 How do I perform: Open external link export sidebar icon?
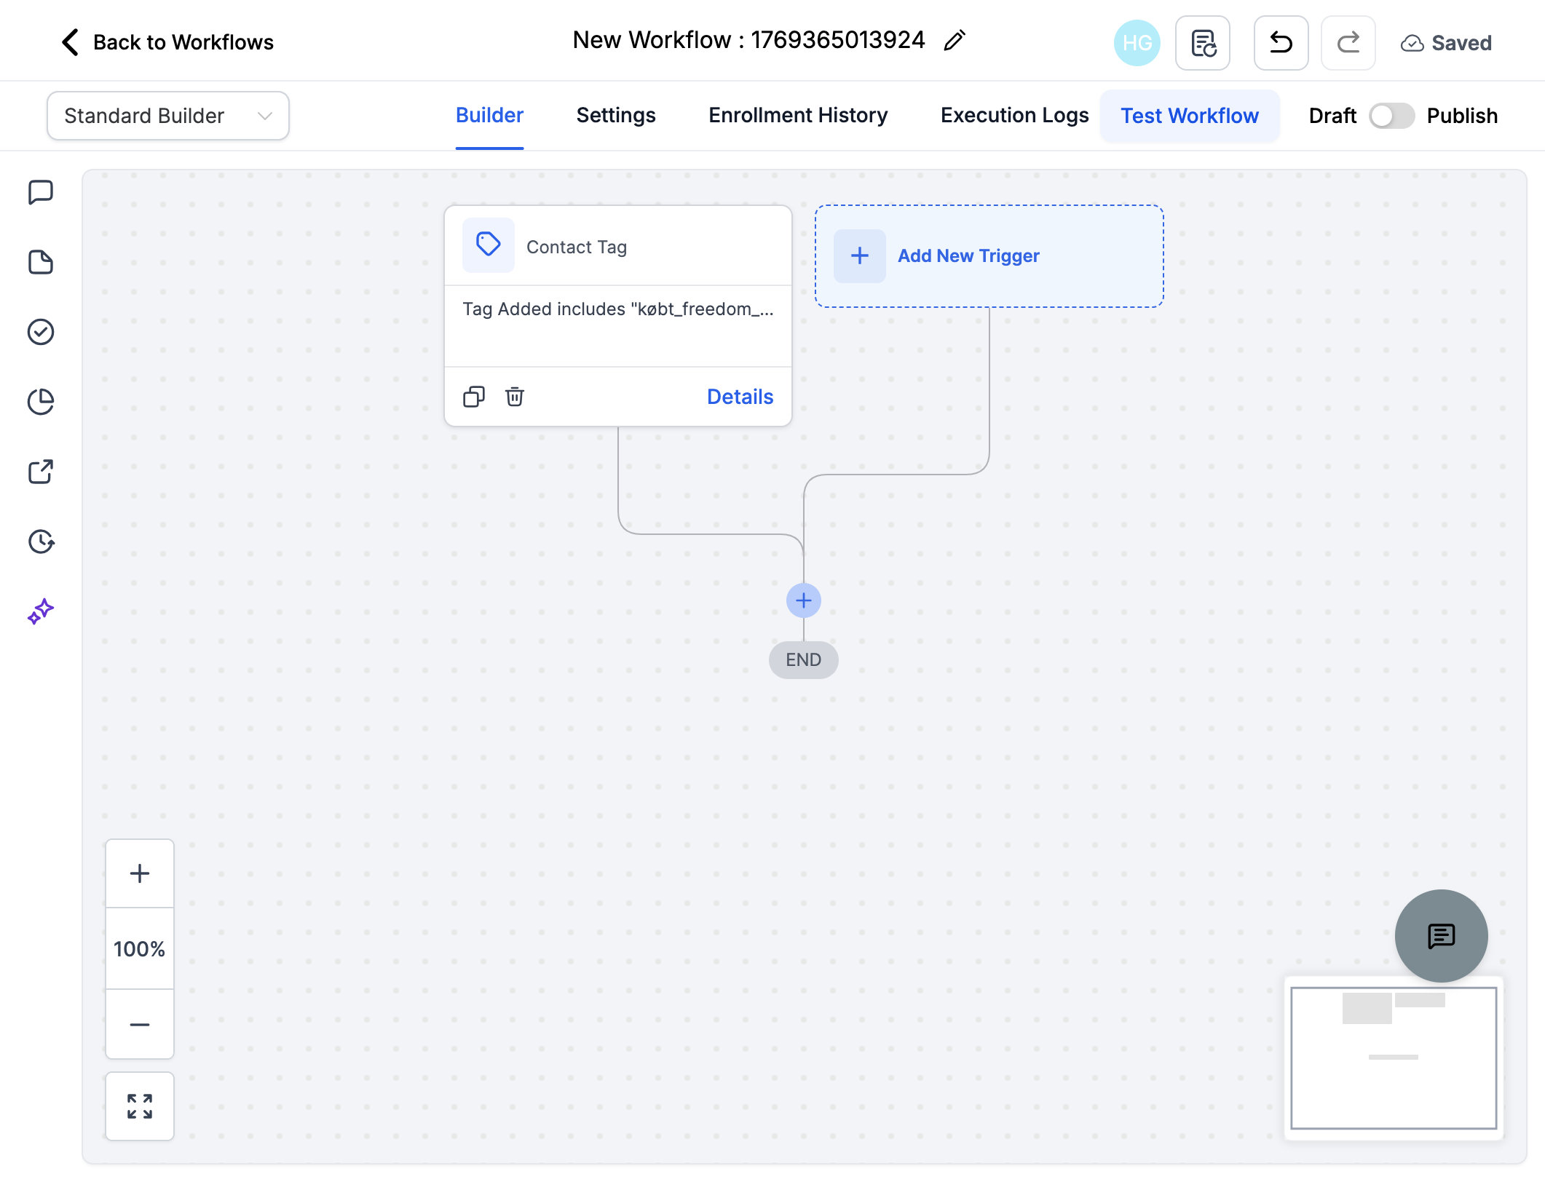[x=41, y=472]
